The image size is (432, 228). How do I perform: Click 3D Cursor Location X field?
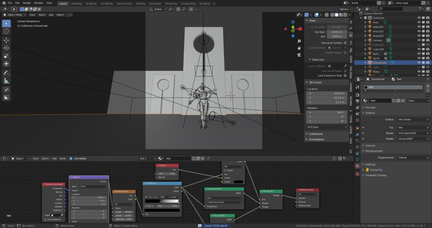pos(327,93)
